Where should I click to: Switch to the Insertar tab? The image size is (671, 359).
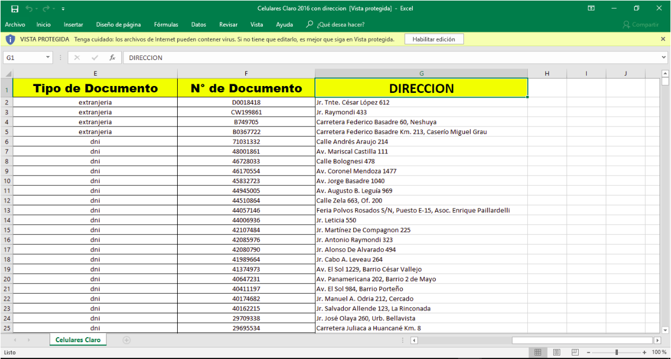coord(73,25)
